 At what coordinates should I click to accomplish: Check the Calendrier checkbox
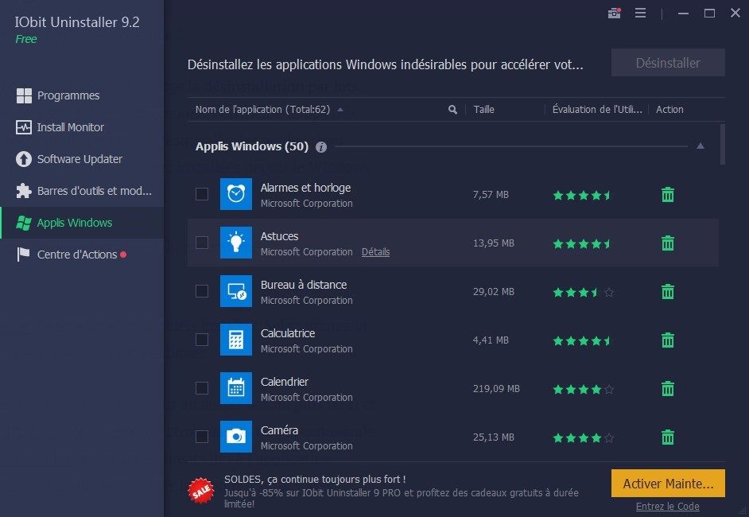(202, 388)
